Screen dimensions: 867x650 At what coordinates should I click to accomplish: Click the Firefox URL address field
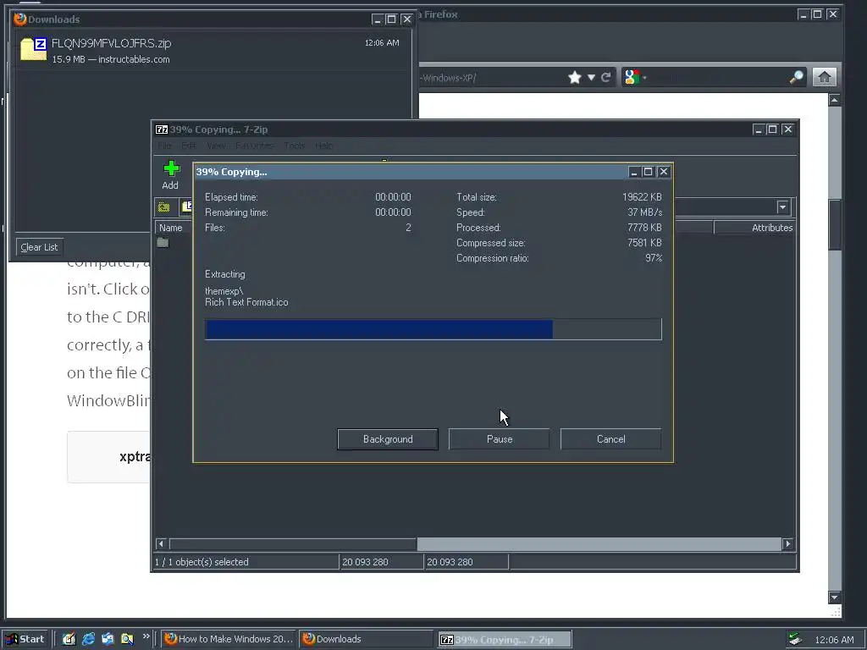(492, 78)
